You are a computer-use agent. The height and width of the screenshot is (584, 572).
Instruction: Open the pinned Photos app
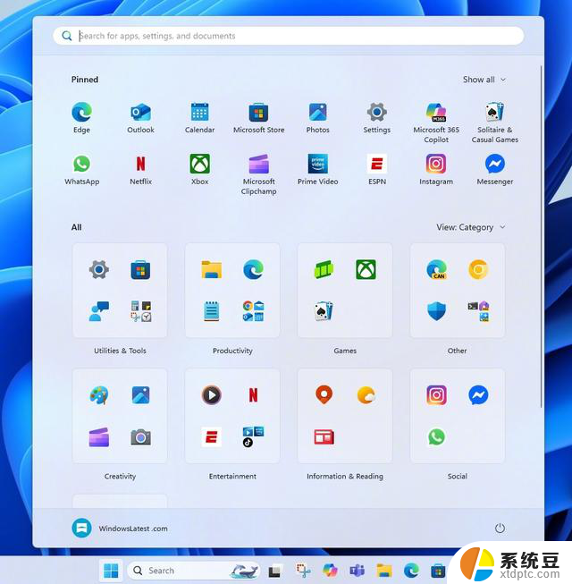(x=317, y=112)
